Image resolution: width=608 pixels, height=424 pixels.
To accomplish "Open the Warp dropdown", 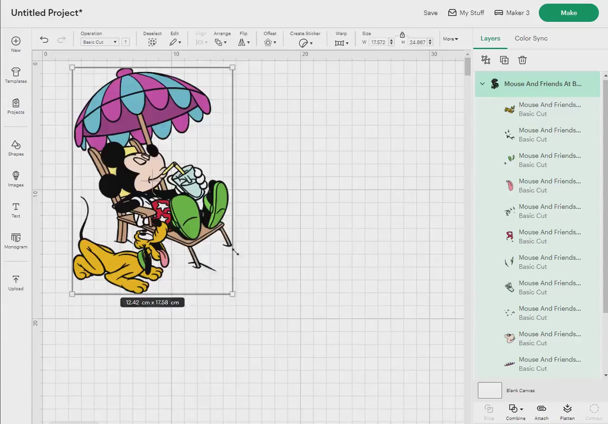I will [341, 42].
